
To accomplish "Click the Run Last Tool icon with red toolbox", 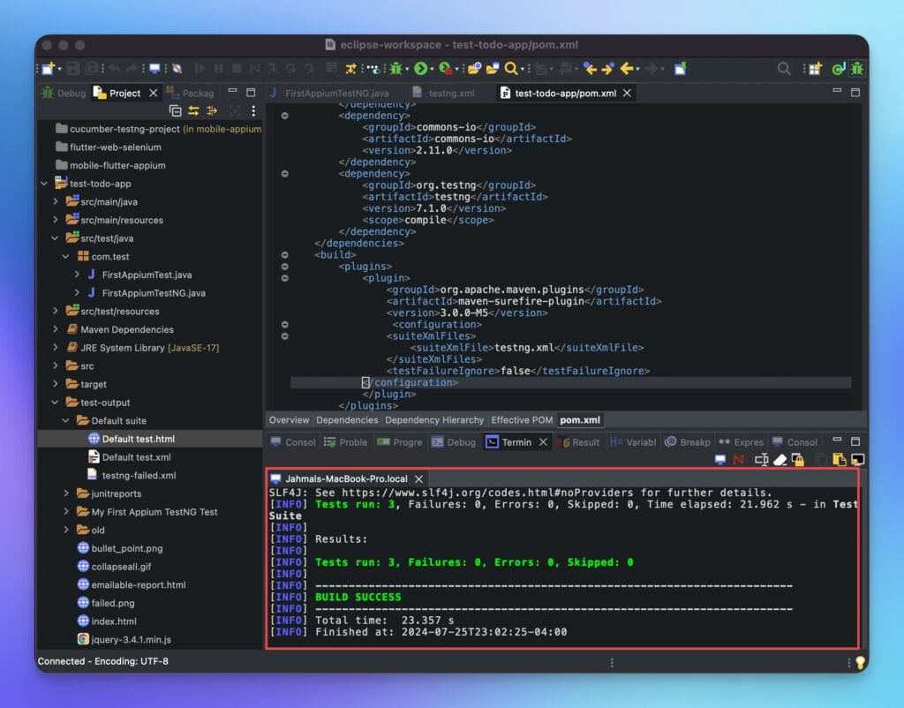I will coord(445,69).
